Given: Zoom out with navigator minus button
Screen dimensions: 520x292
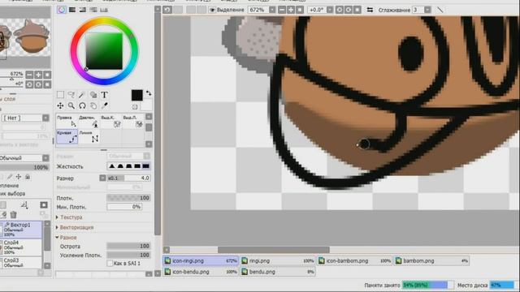Looking at the screenshot, I should point(29,75).
